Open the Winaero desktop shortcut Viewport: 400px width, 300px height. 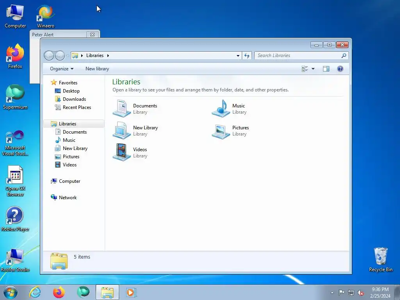coord(46,16)
